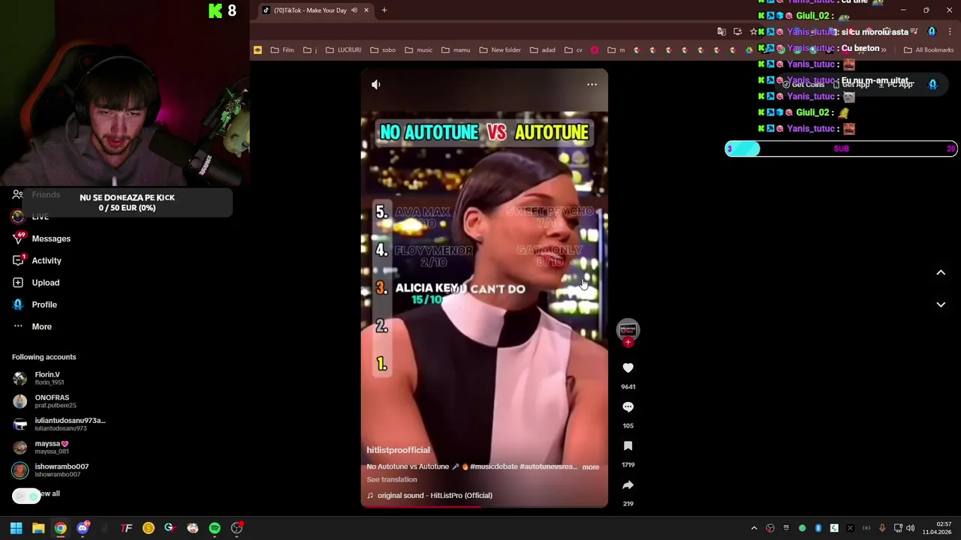
Task: Open a new Chrome tab with the plus button
Action: tap(384, 10)
